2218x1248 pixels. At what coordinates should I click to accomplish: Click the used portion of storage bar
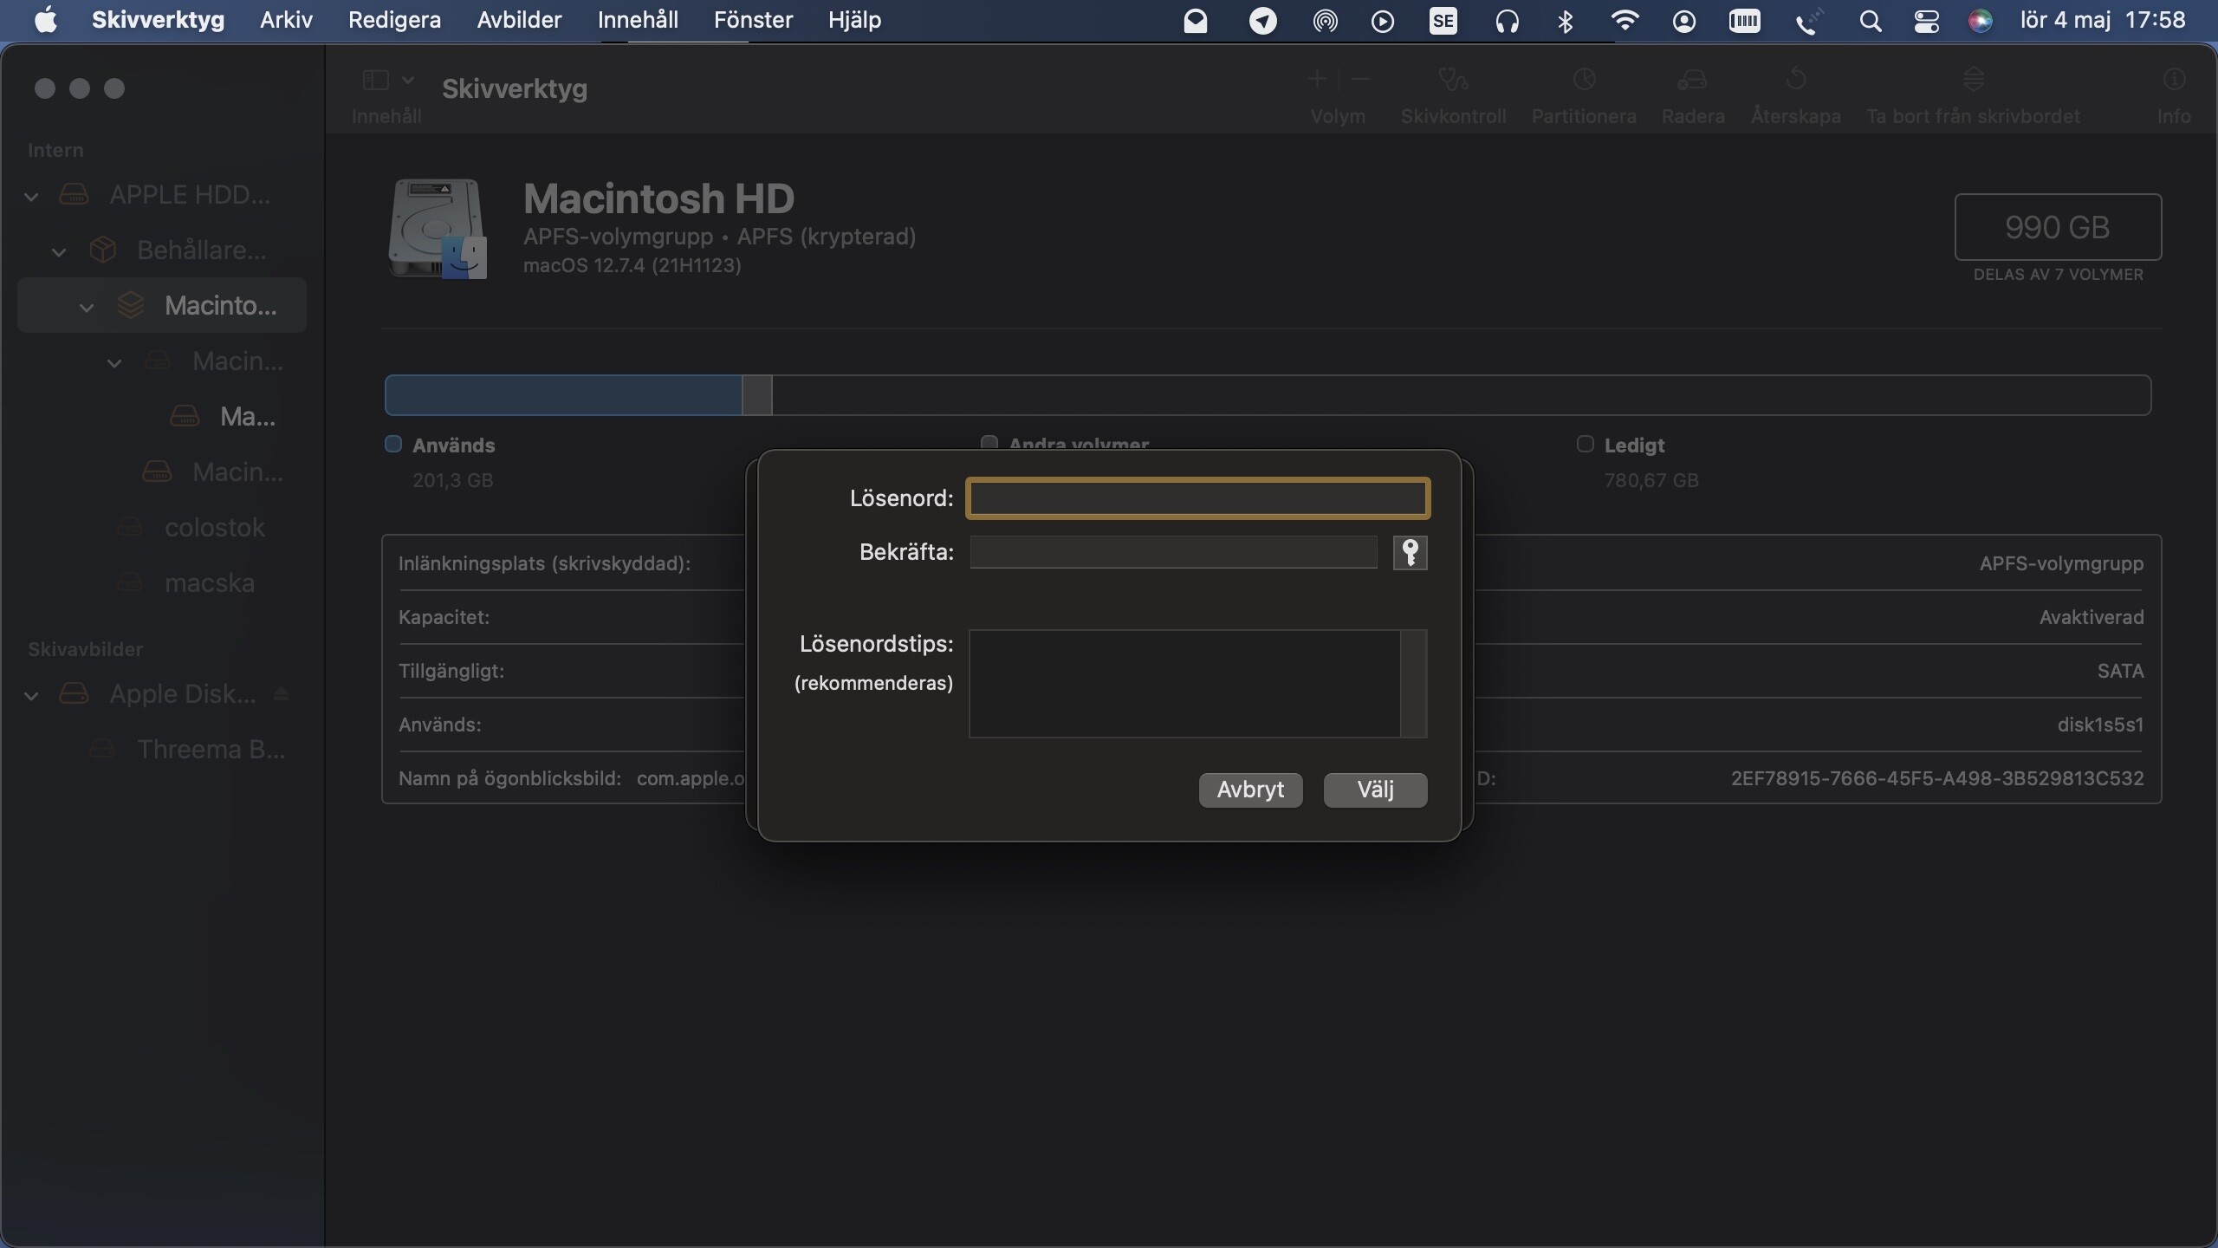pyautogui.click(x=563, y=395)
